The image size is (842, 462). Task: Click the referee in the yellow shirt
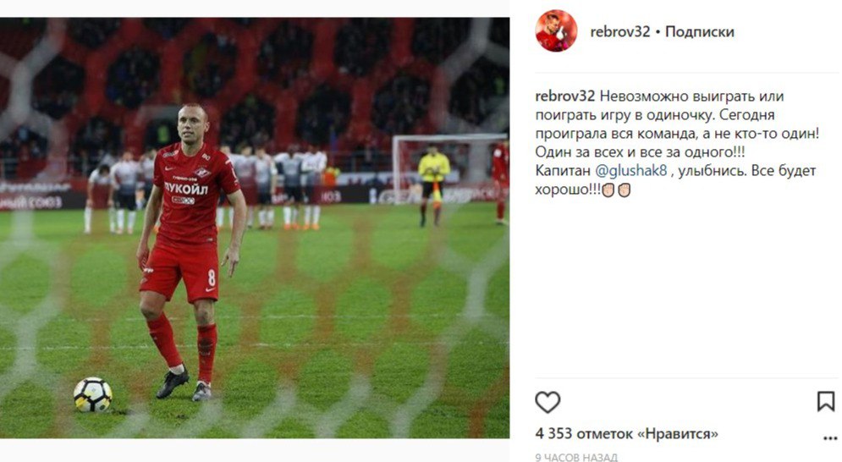click(x=432, y=184)
